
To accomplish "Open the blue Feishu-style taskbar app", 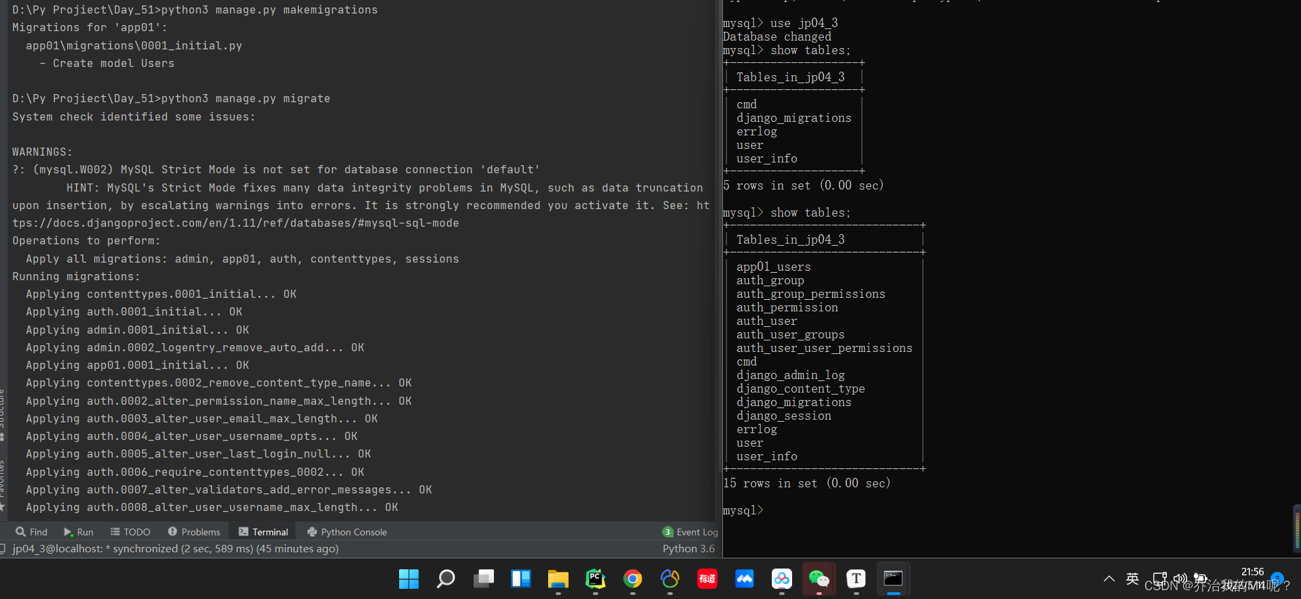I will pyautogui.click(x=745, y=579).
